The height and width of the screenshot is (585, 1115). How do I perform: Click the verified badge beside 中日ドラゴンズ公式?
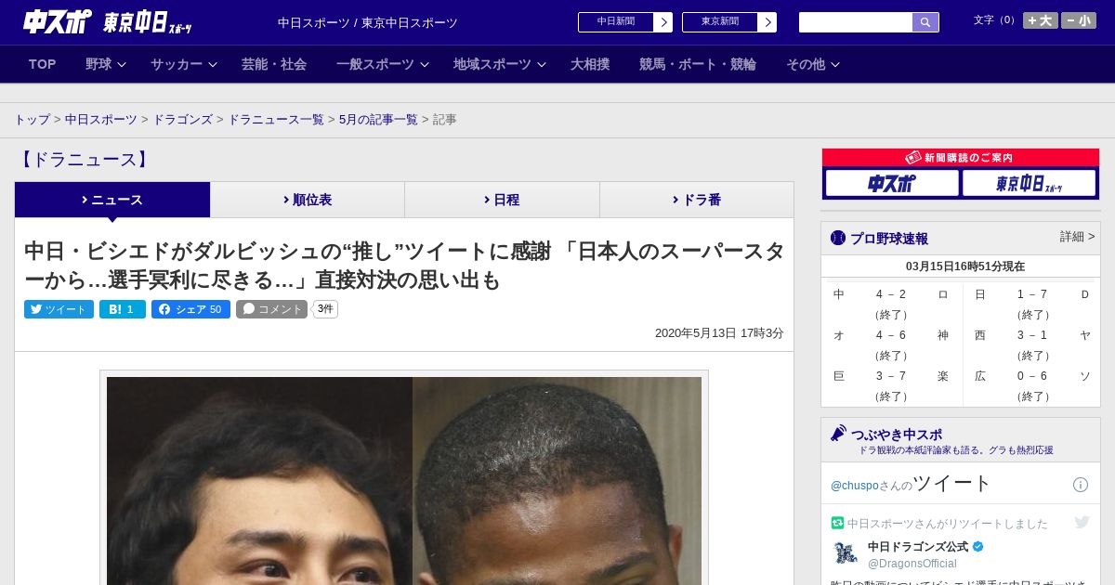[977, 547]
